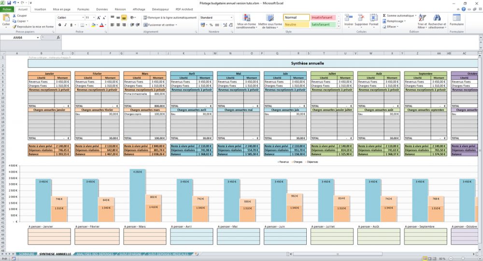Click the Somme automatique sigma icon
483x261 pixels.
pos(384,15)
